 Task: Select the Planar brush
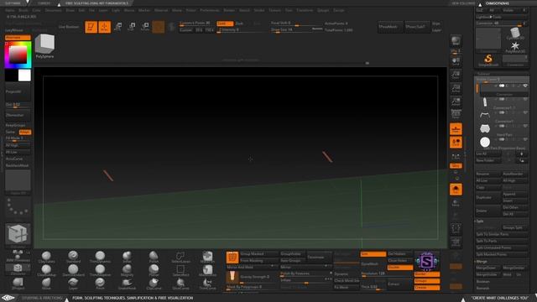point(154,270)
